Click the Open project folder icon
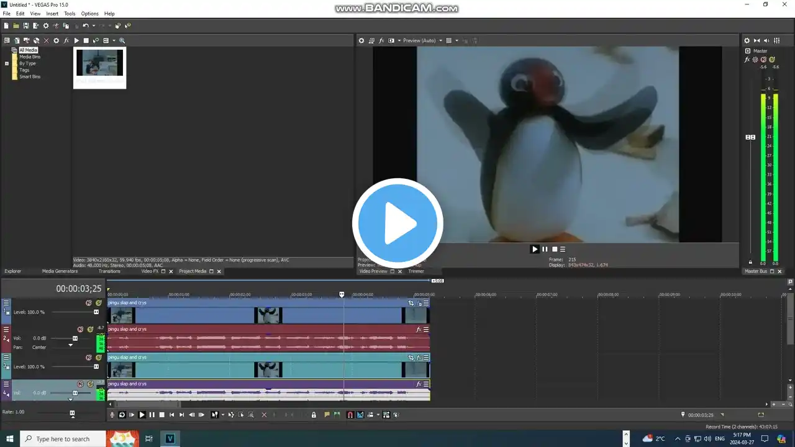This screenshot has width=795, height=447. click(16, 25)
